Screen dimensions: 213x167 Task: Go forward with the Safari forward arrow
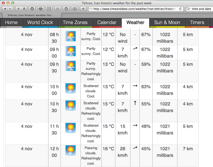point(10,9)
